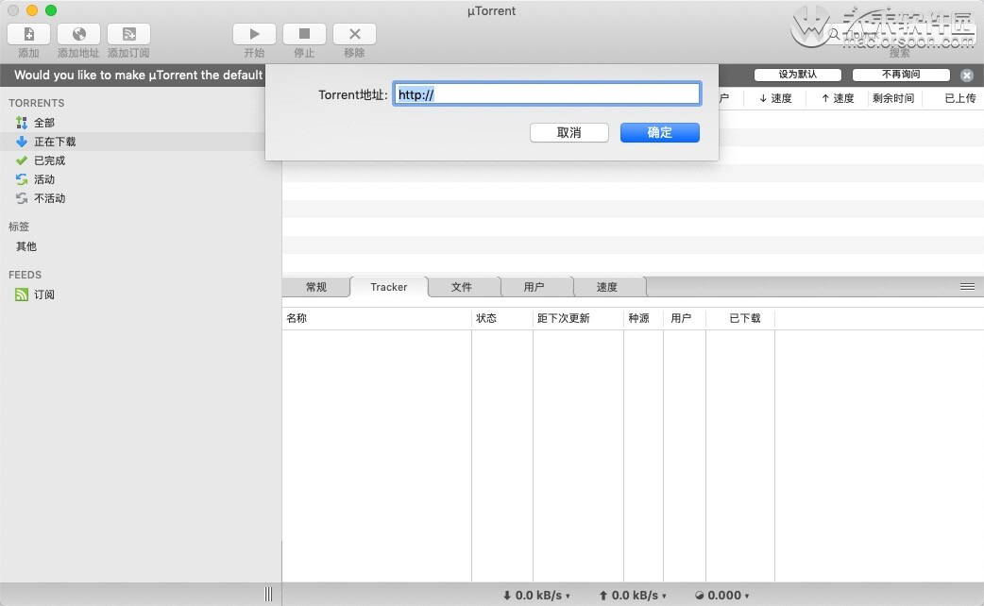
Task: Click the 添加 add torrent toolbar icon
Action: coord(28,34)
